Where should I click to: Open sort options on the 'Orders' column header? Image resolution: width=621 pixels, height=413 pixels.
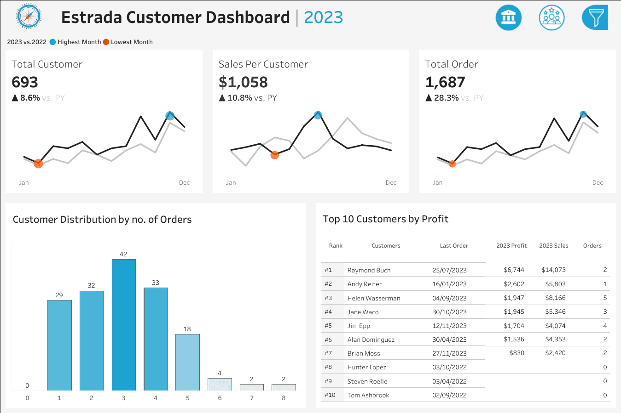click(x=592, y=246)
